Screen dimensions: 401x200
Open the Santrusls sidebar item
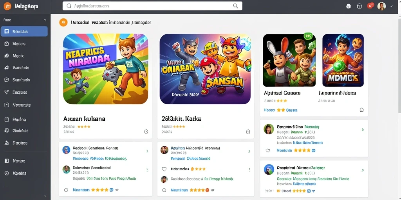point(24,80)
